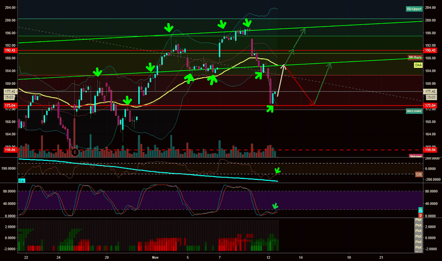Click the BB:Upper indicator label
This screenshot has width=442, height=261.
click(414, 9)
